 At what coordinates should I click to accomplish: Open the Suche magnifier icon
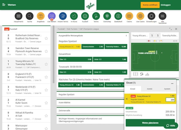point(29,16)
